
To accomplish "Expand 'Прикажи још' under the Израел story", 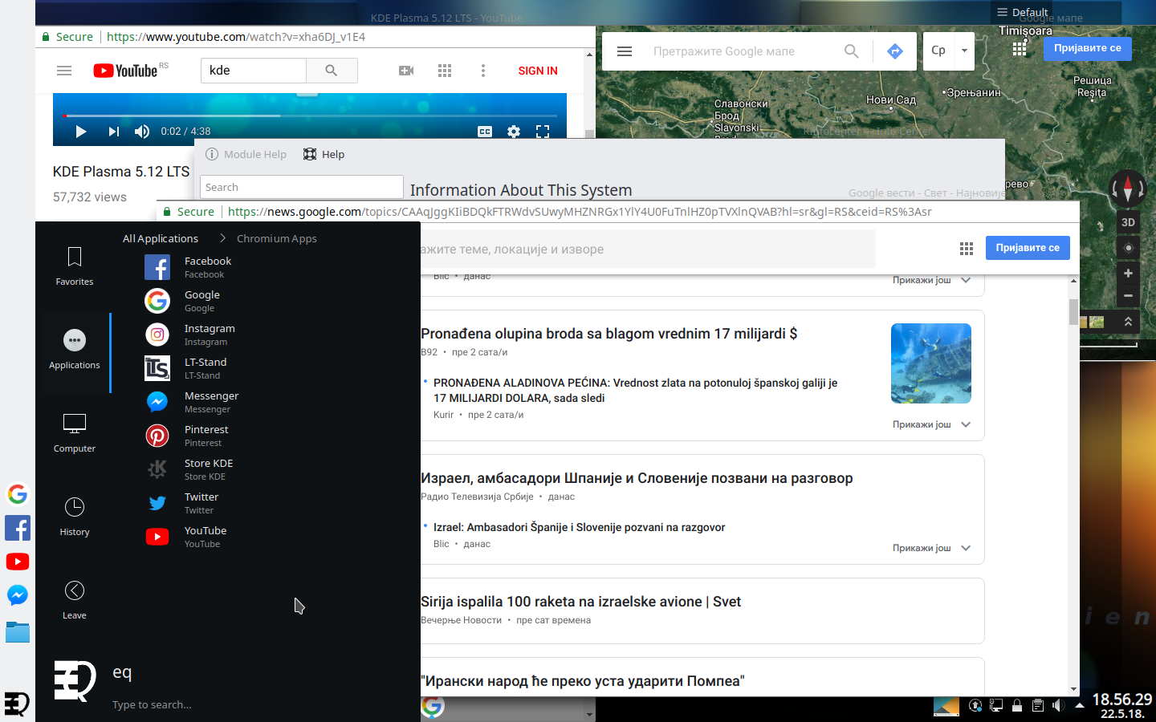I will tap(931, 548).
